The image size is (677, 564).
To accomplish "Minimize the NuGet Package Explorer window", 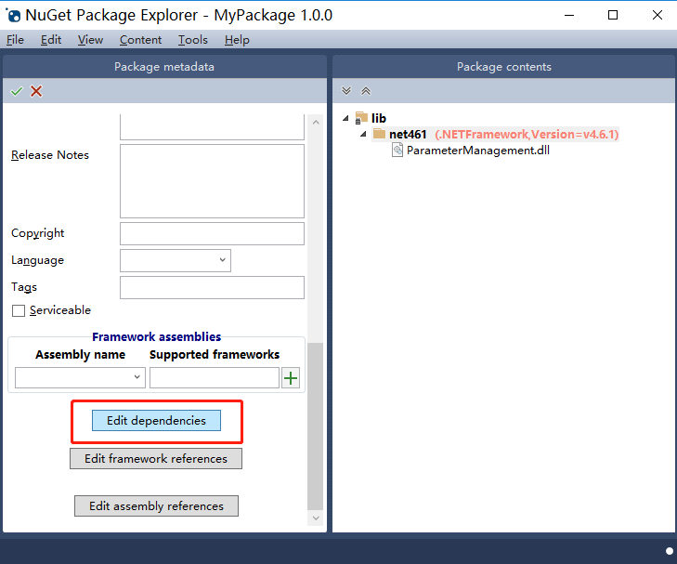I will pos(569,15).
